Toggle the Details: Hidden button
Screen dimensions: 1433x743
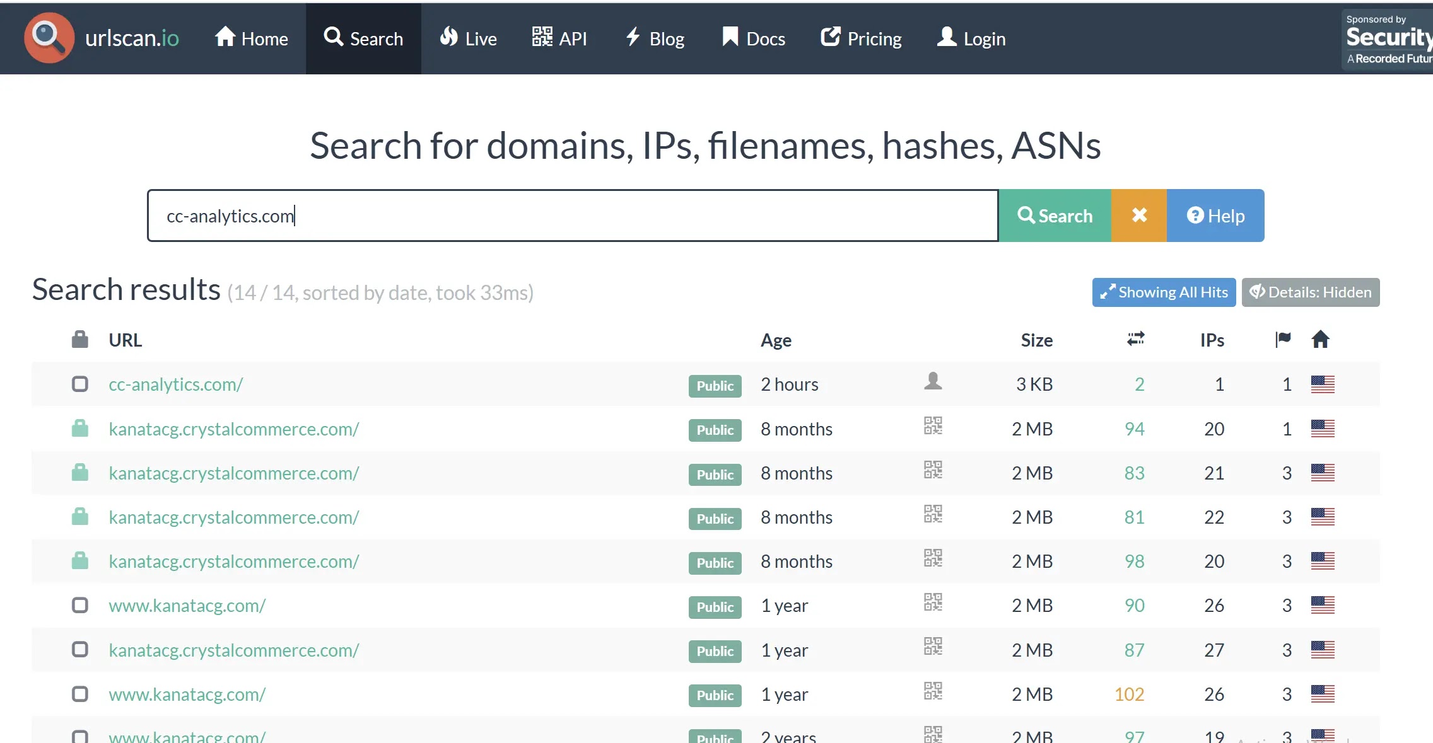tap(1311, 292)
